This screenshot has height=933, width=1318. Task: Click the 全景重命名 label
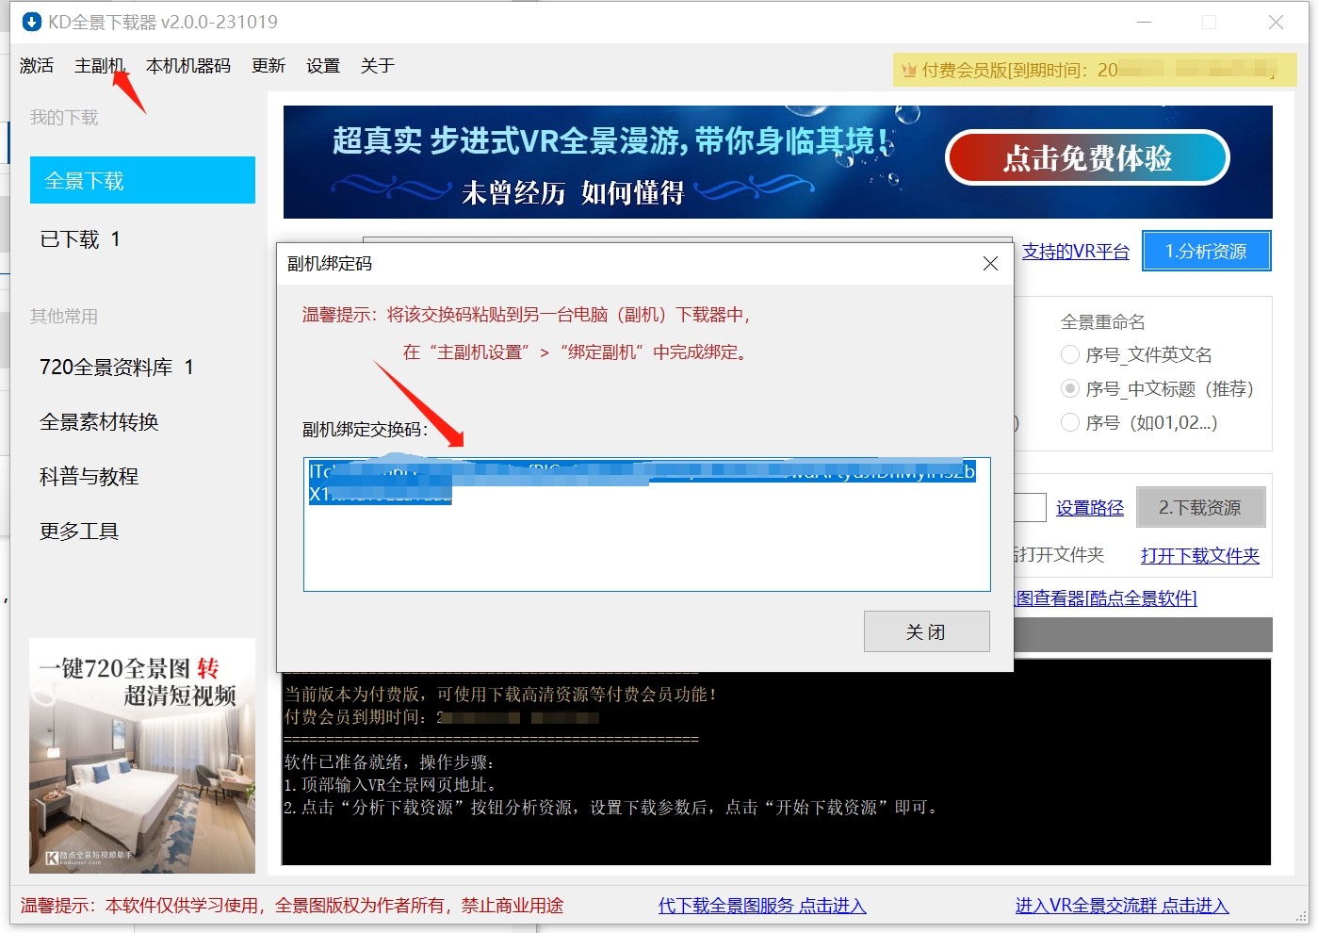coord(1102,322)
